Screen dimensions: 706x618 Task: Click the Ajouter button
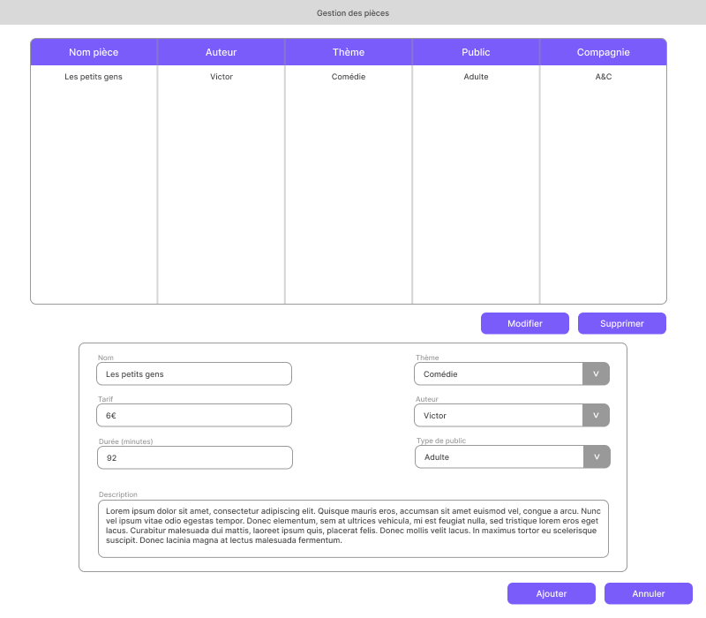pyautogui.click(x=552, y=593)
